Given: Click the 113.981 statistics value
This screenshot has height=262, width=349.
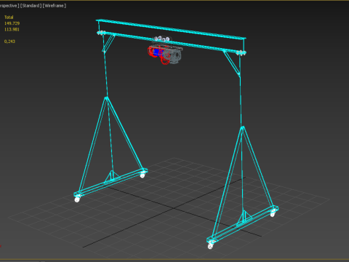Looking at the screenshot, I should click(12, 29).
